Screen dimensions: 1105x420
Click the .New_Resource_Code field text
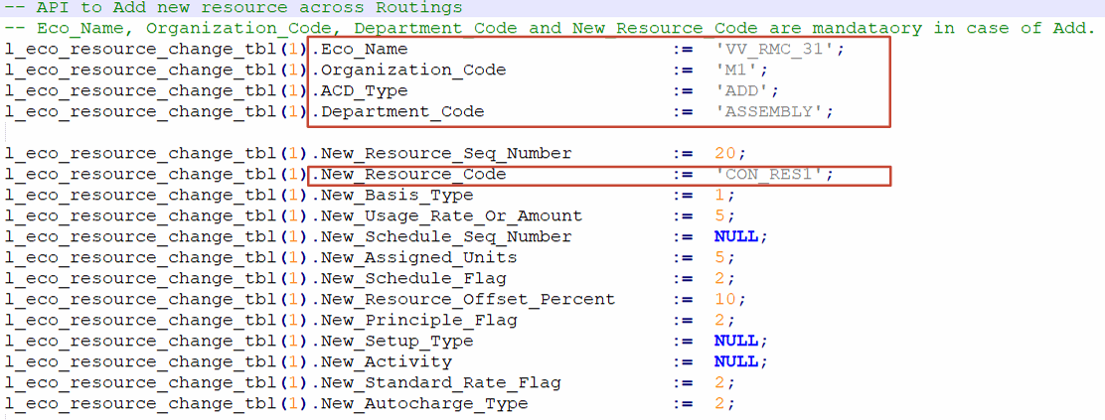click(x=408, y=174)
